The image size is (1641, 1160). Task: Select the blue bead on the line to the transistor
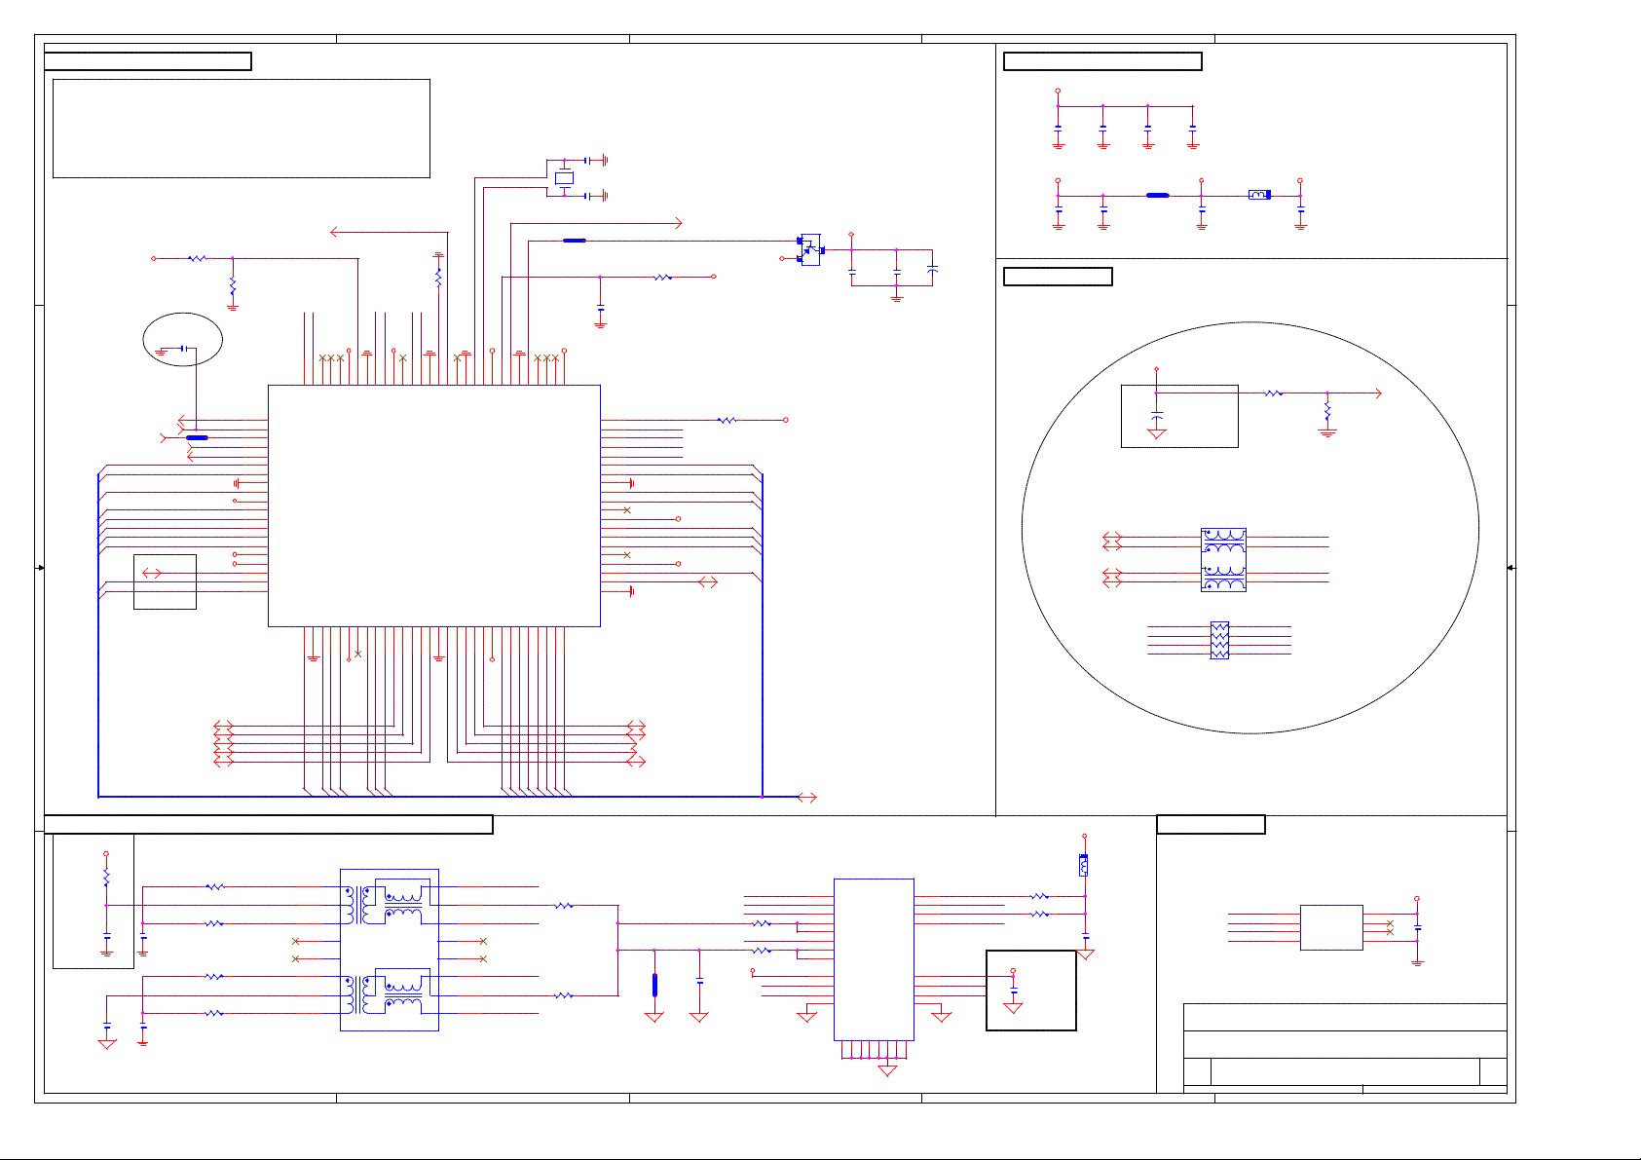575,240
